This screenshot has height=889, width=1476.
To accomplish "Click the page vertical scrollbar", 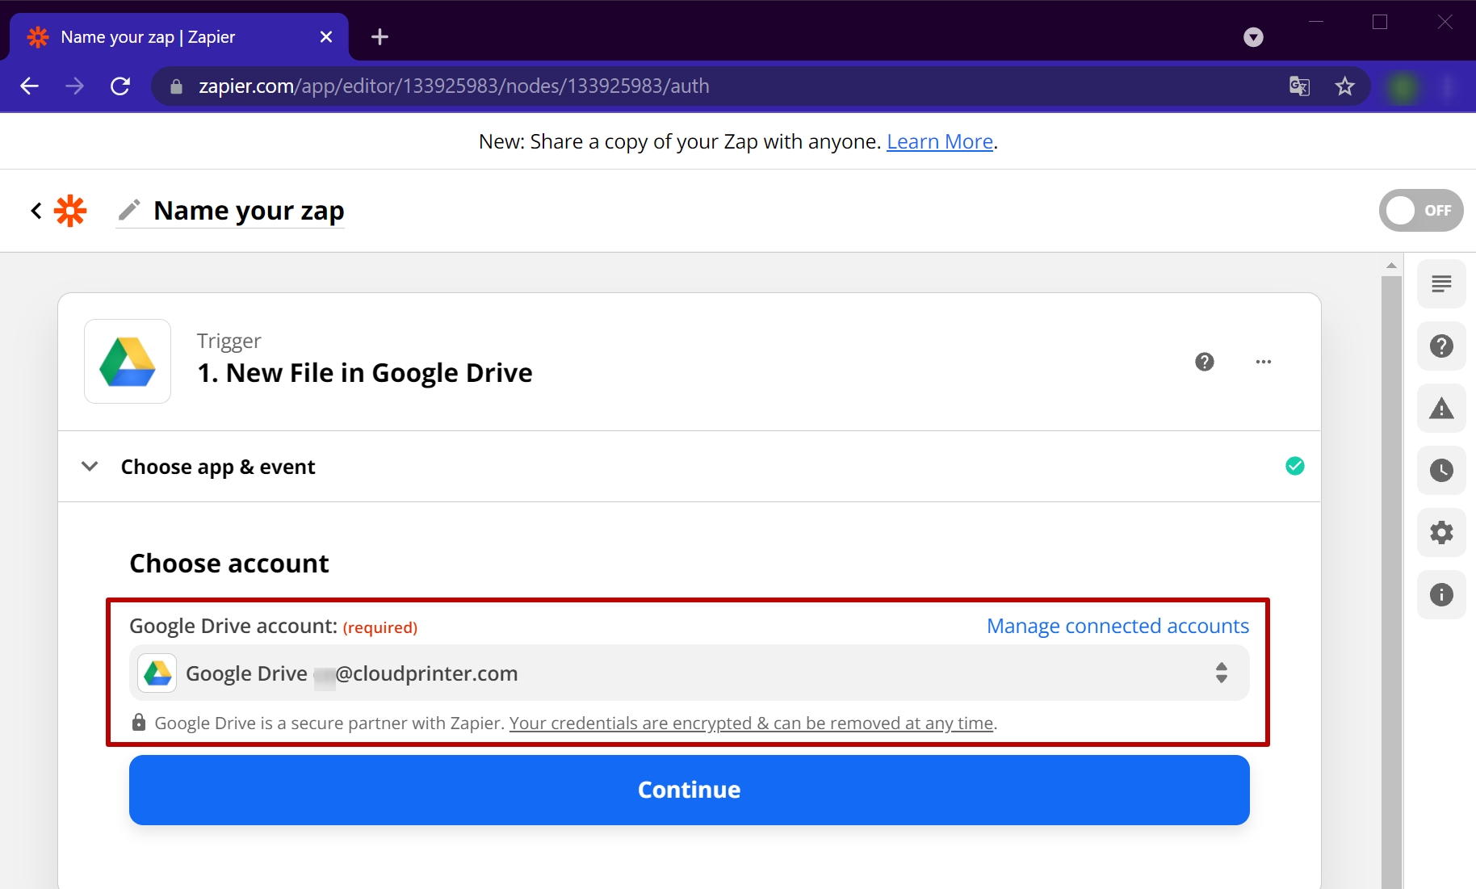I will (1391, 581).
